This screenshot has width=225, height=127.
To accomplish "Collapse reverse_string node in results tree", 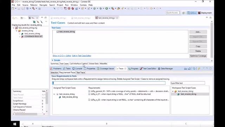I will (x=17, y=31).
